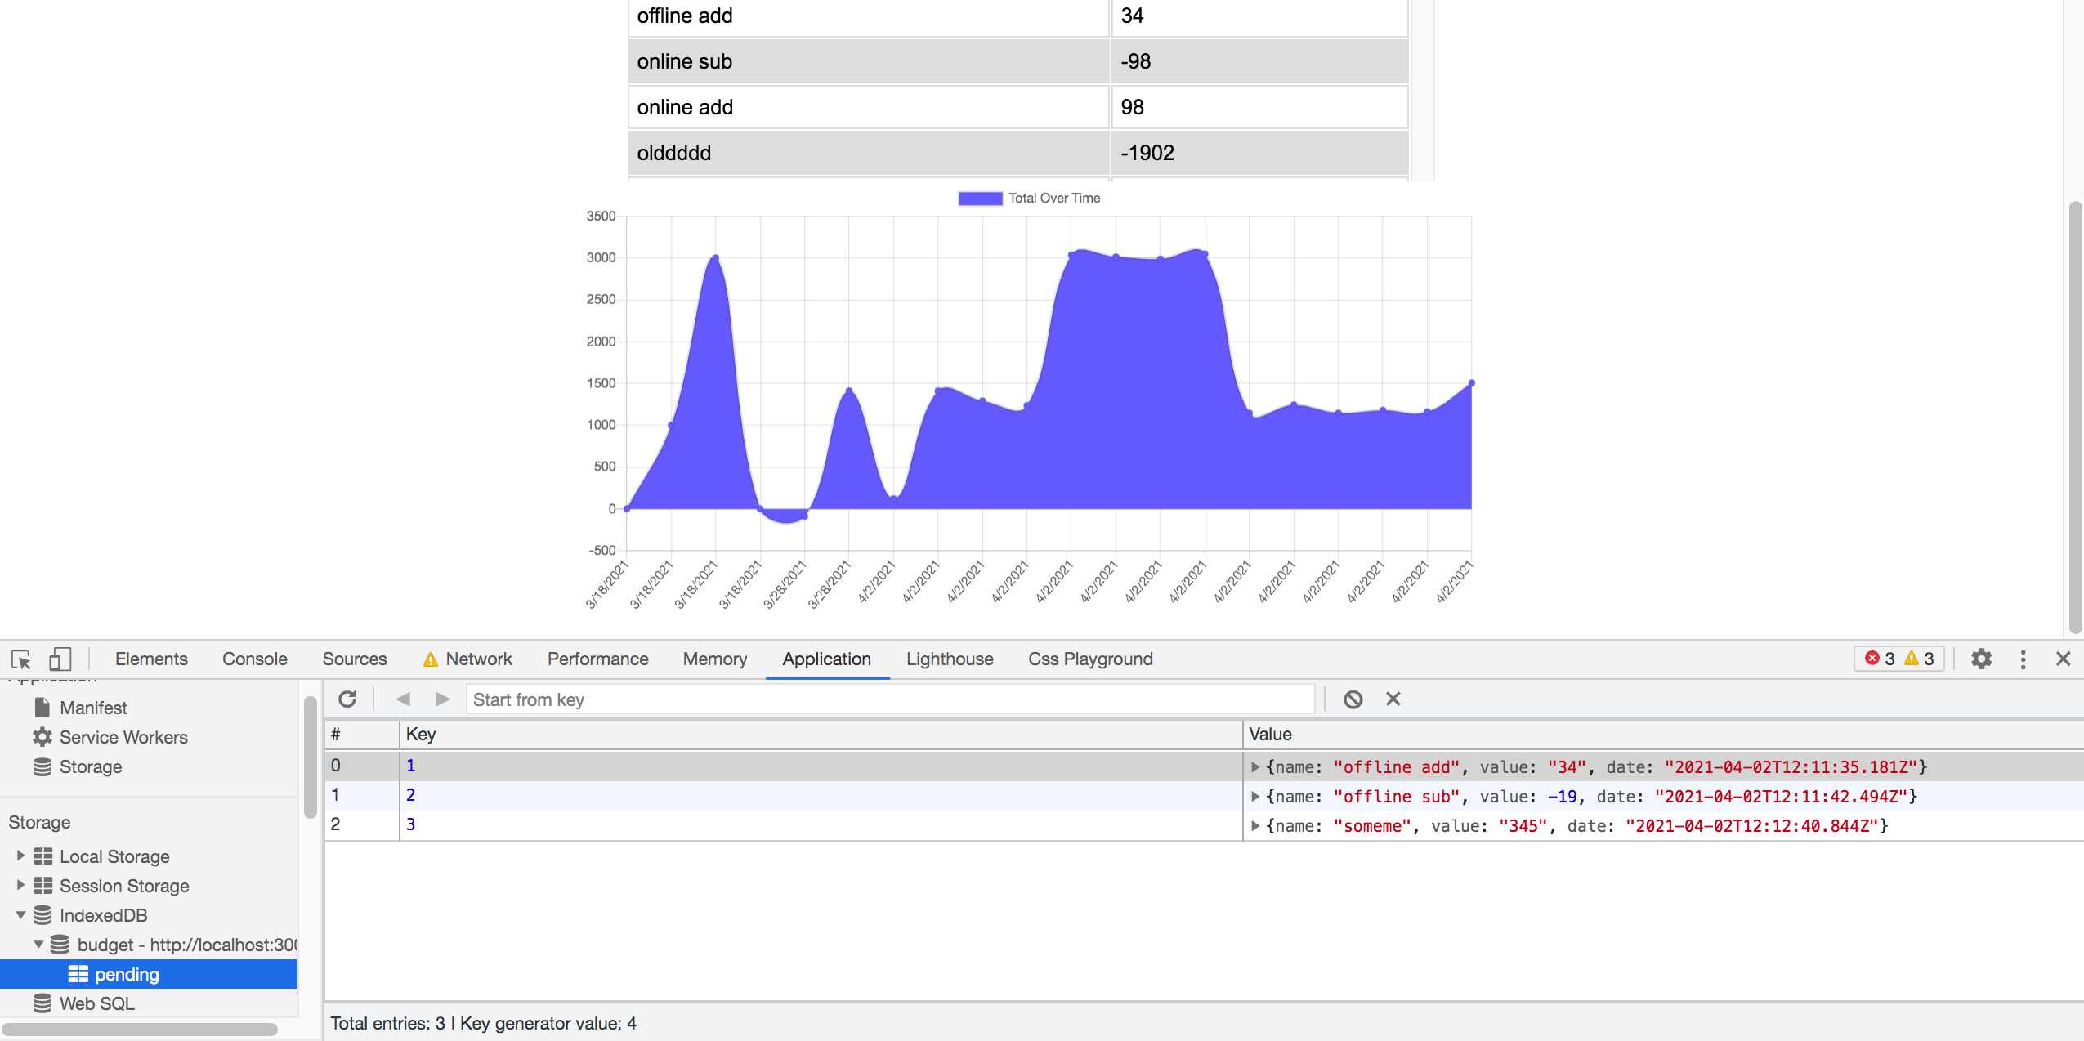Toggle the device toolbar
Screen dimensions: 2084x1041
point(59,659)
